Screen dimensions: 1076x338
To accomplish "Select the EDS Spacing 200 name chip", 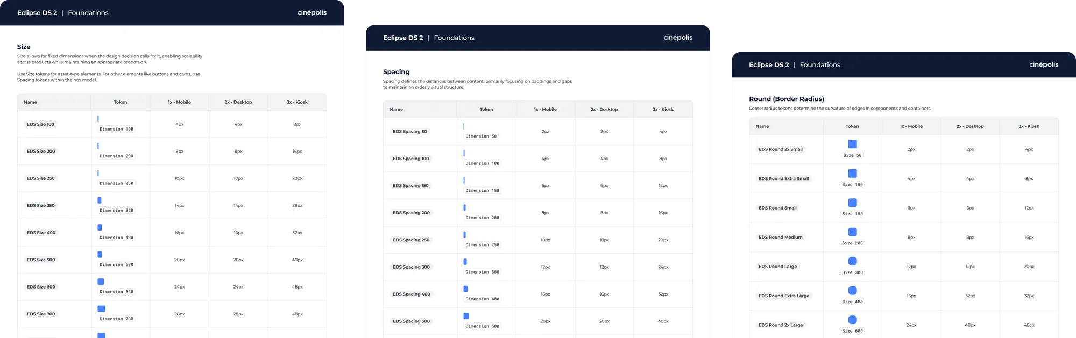I will (411, 213).
